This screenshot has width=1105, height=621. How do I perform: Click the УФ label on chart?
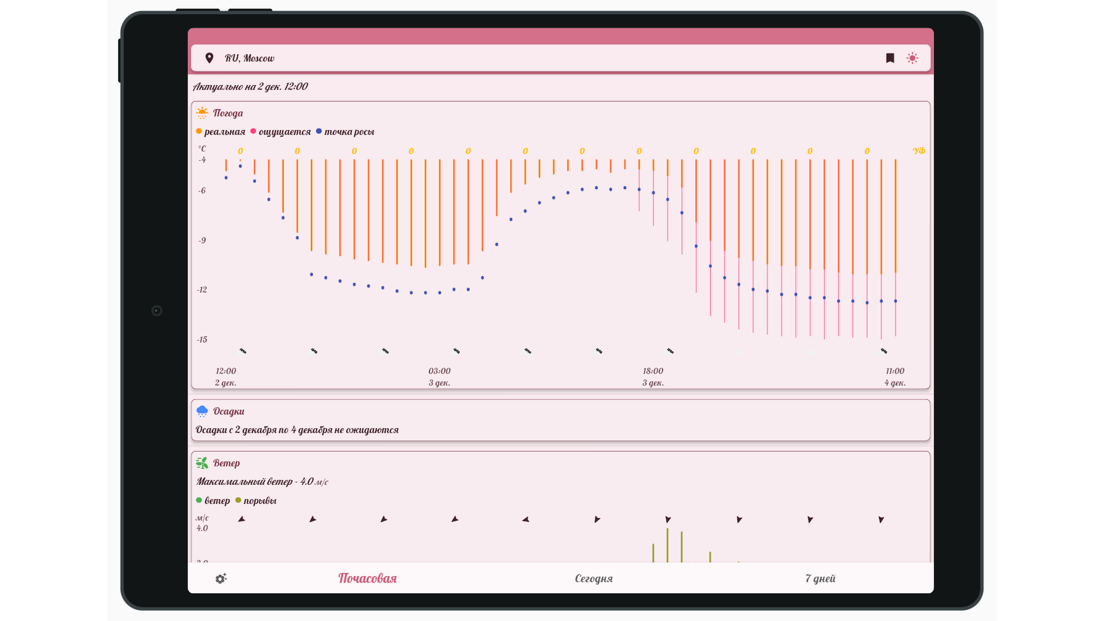coord(919,151)
